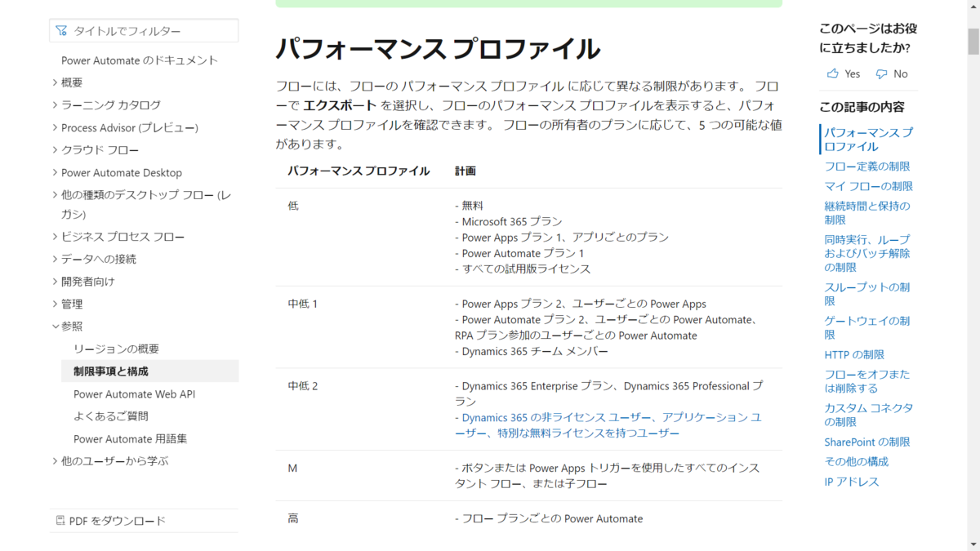Jump to スループットの制限 section
The image size is (980, 551).
click(x=867, y=294)
